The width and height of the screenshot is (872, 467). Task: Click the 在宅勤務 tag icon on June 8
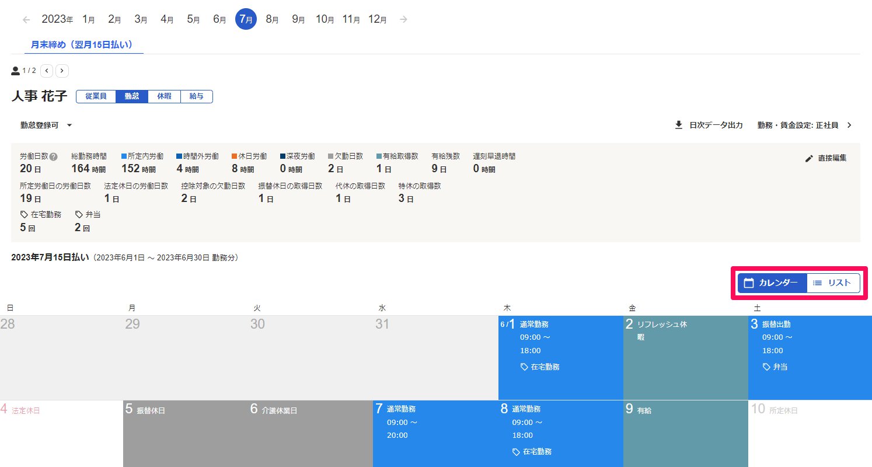coord(516,452)
